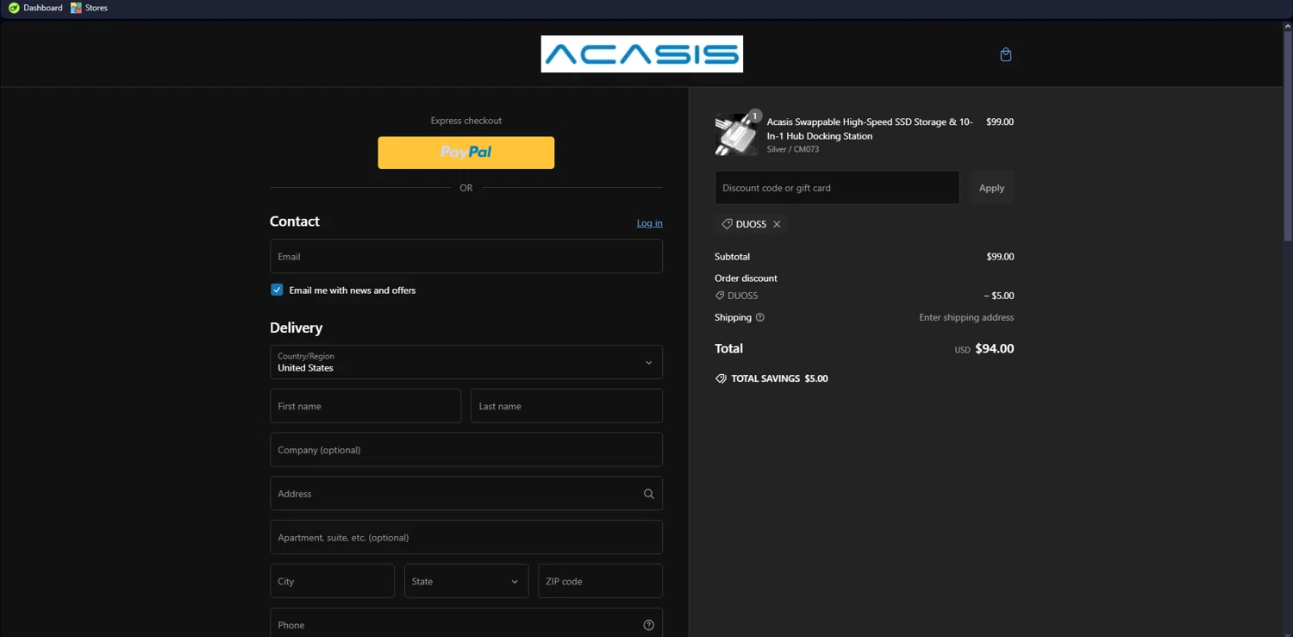Click the Delivery heading
This screenshot has width=1293, height=637.
(296, 328)
